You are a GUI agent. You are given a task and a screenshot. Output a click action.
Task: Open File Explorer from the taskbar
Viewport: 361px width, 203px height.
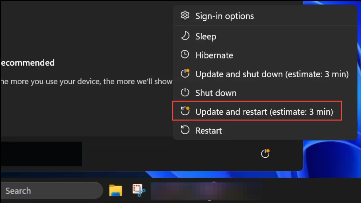pyautogui.click(x=116, y=190)
